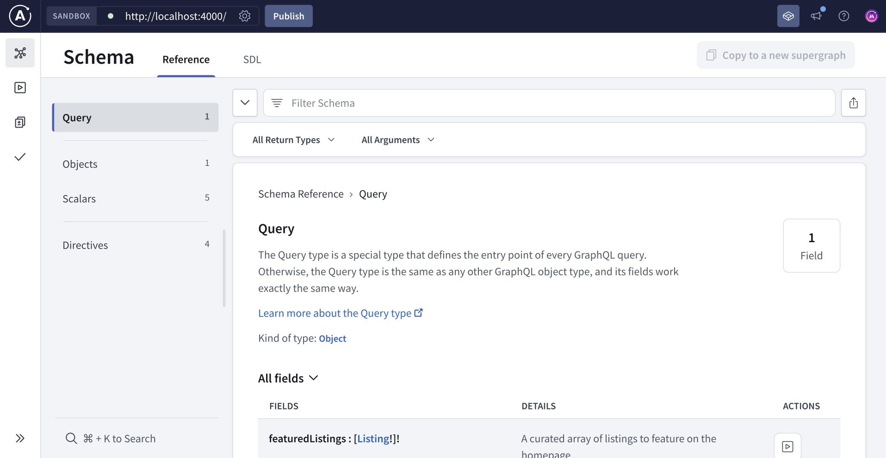Open the All Return Types dropdown
Image resolution: width=886 pixels, height=458 pixels.
point(293,140)
